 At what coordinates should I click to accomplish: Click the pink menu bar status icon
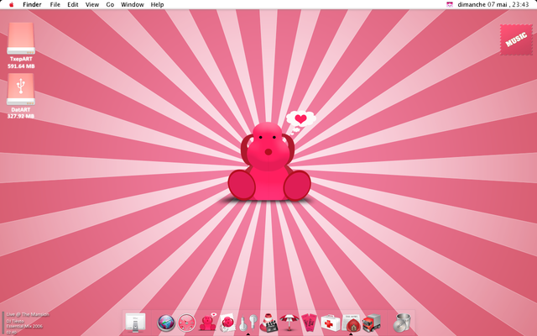pos(450,4)
